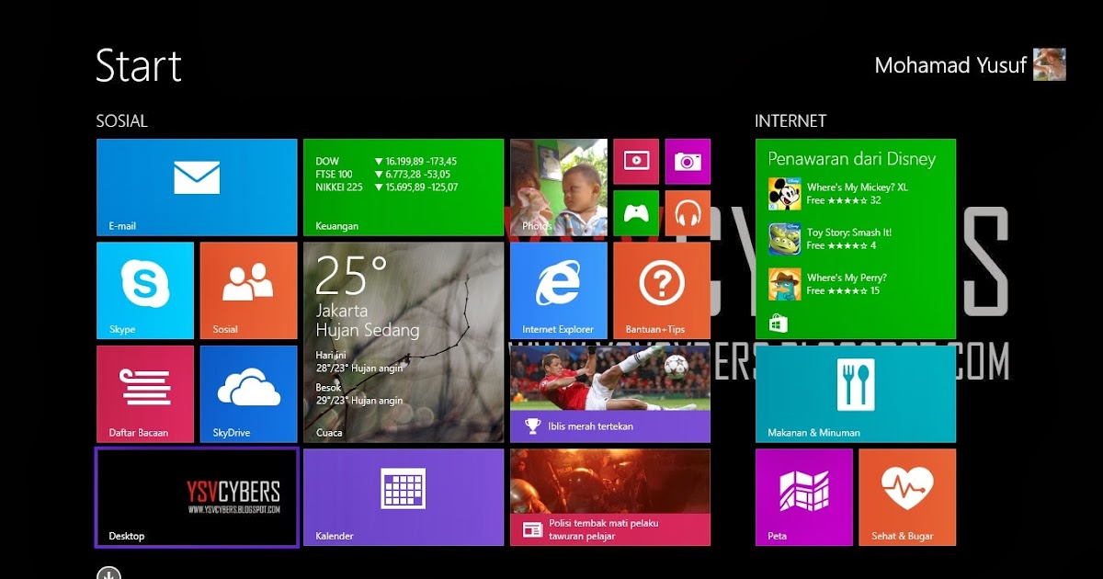Open the small Camera tile
Viewport: 1103px width, 579px height.
(688, 162)
